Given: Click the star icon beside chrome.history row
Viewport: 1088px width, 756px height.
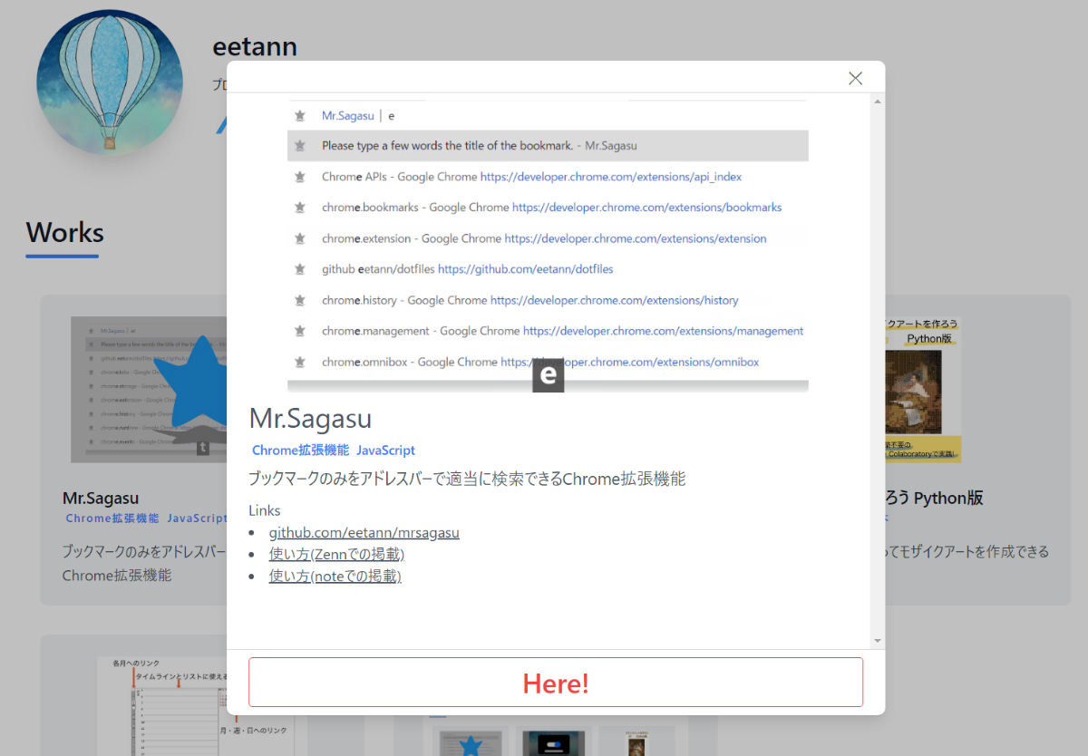Looking at the screenshot, I should click(299, 300).
